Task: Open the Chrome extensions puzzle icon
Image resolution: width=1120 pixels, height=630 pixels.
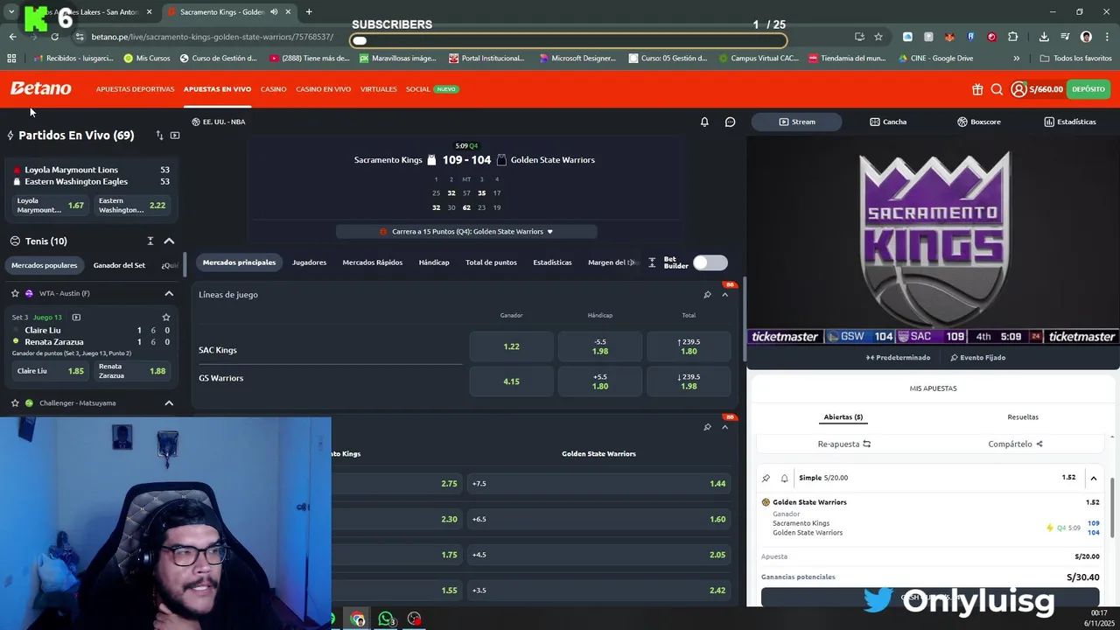Action: [x=1012, y=37]
